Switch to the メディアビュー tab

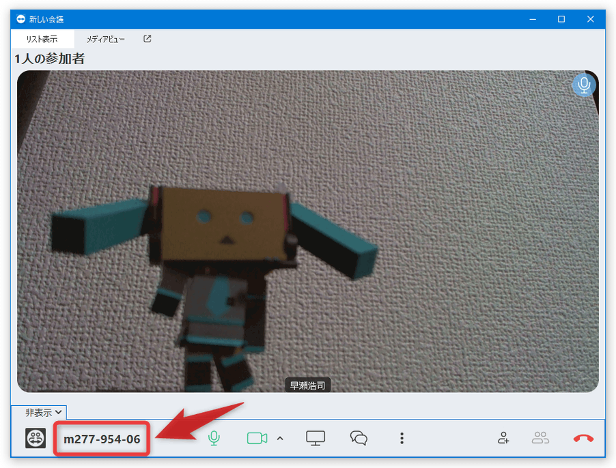pos(105,39)
